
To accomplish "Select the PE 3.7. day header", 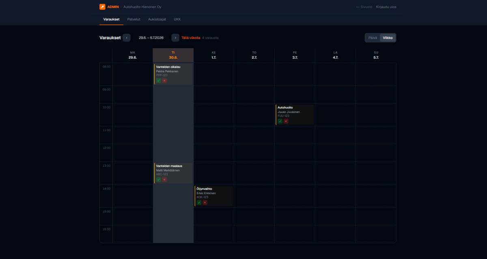I will pyautogui.click(x=295, y=55).
